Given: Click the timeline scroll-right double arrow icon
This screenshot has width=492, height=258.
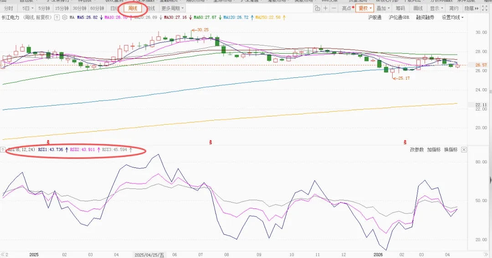Looking at the screenshot, I should coord(487,254).
